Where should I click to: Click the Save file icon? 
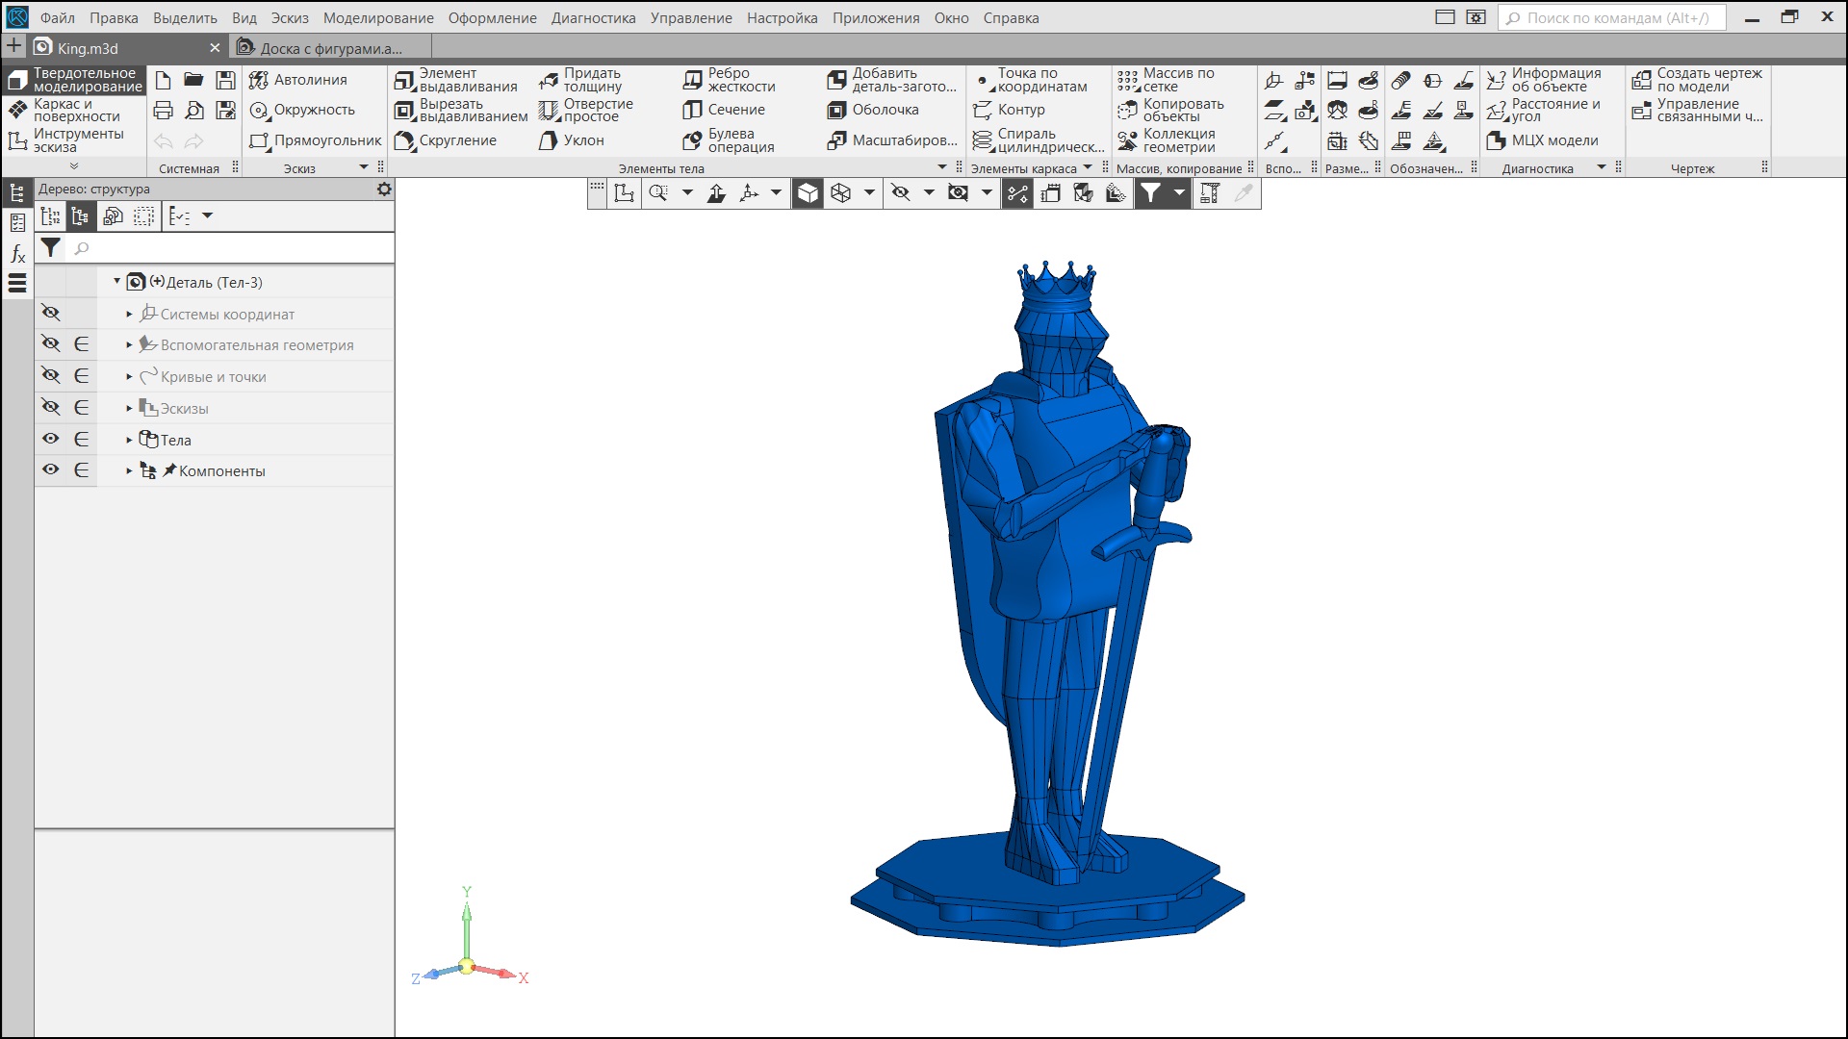click(x=225, y=80)
